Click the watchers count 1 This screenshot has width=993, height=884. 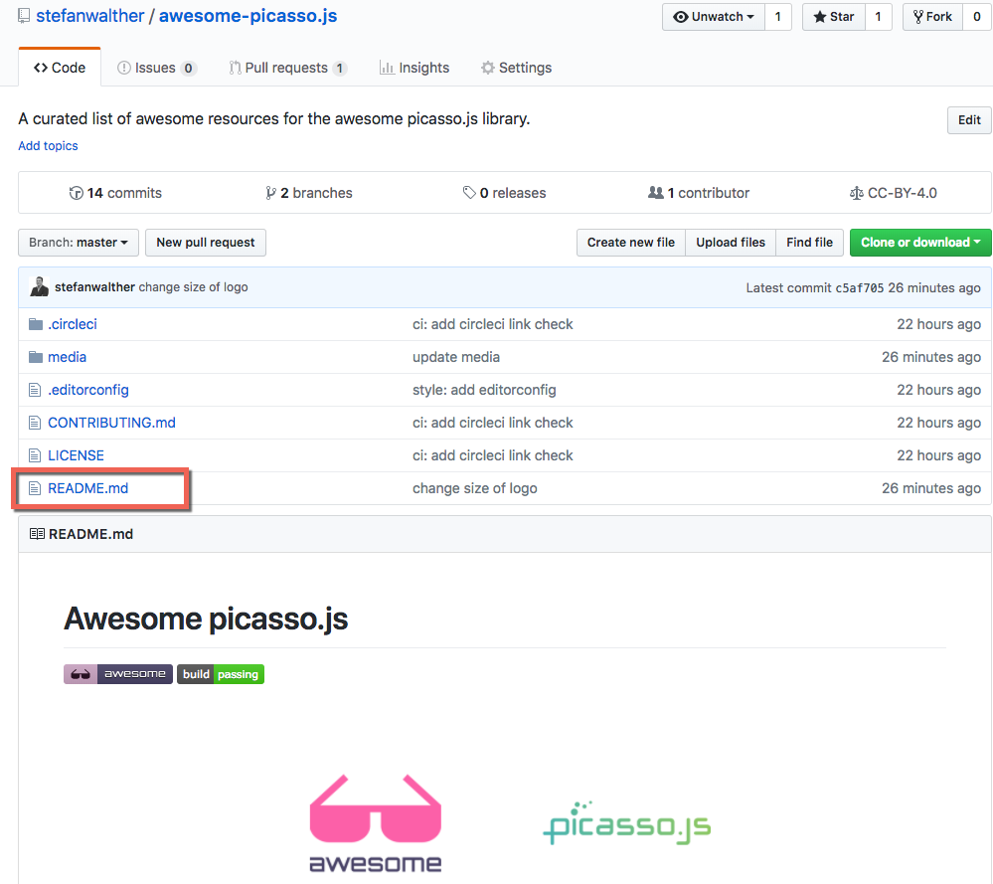[778, 17]
